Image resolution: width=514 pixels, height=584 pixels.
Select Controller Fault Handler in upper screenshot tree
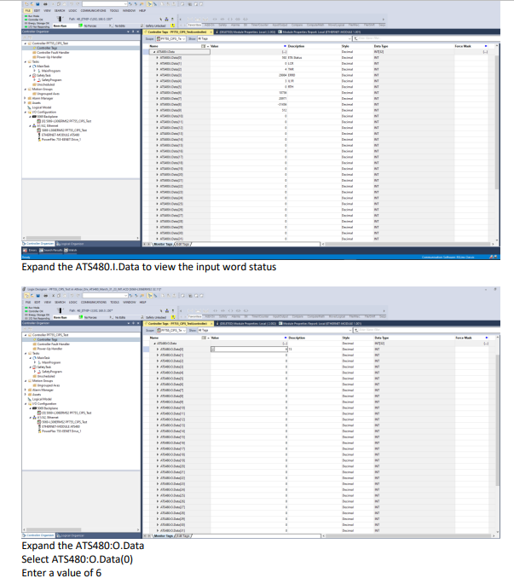coord(53,53)
